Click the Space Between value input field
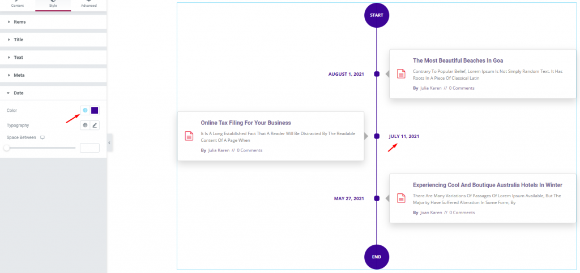 coord(89,148)
